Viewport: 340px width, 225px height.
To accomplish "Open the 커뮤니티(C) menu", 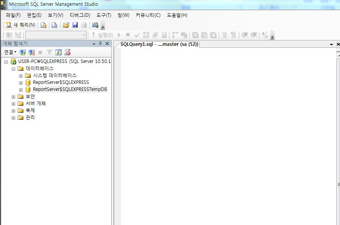I will click(148, 15).
